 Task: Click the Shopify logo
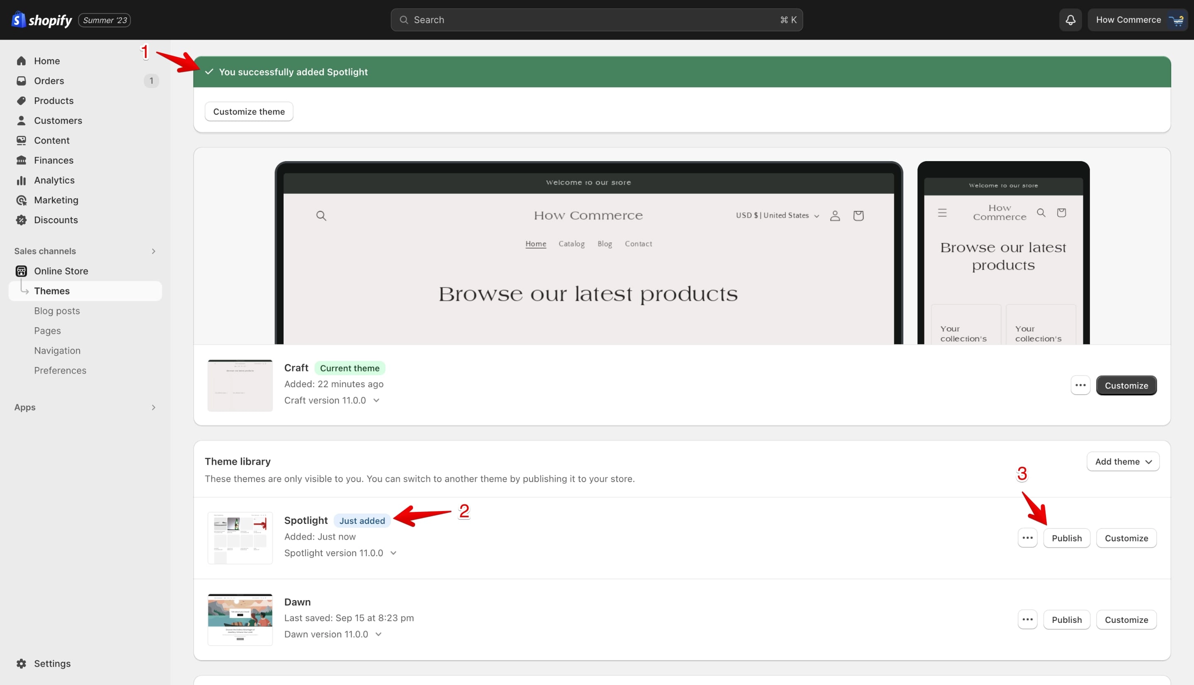click(x=41, y=20)
